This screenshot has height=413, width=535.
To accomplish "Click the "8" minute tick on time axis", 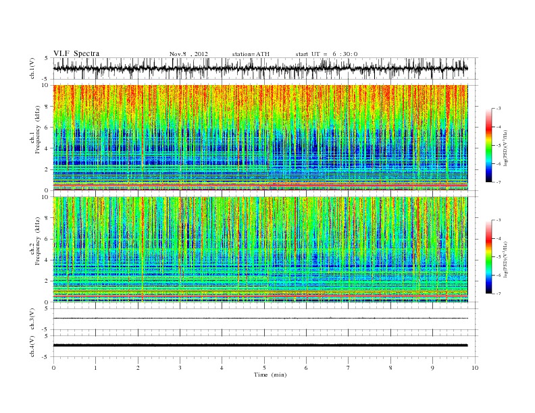I will pos(390,368).
